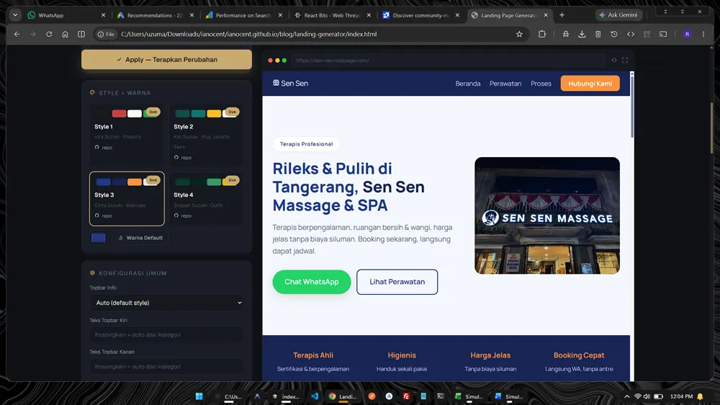720x405 pixels.
Task: Click the Apply — Terapkan Perubahan button
Action: pos(166,59)
